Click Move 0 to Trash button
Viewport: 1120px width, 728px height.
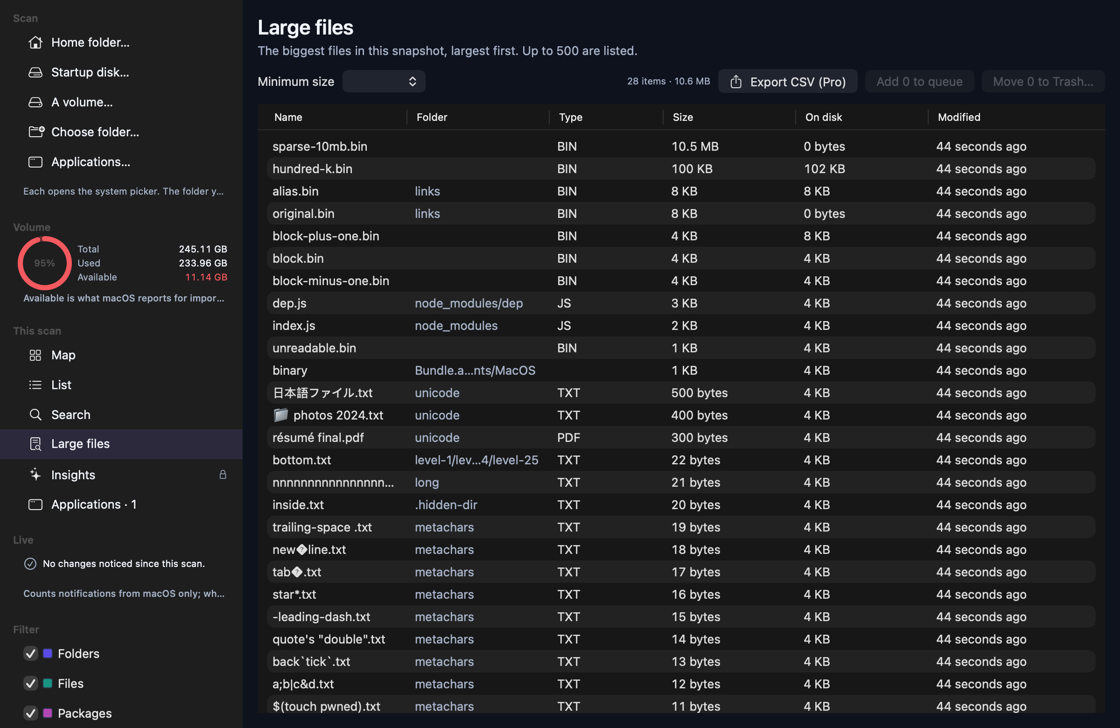[x=1043, y=81]
